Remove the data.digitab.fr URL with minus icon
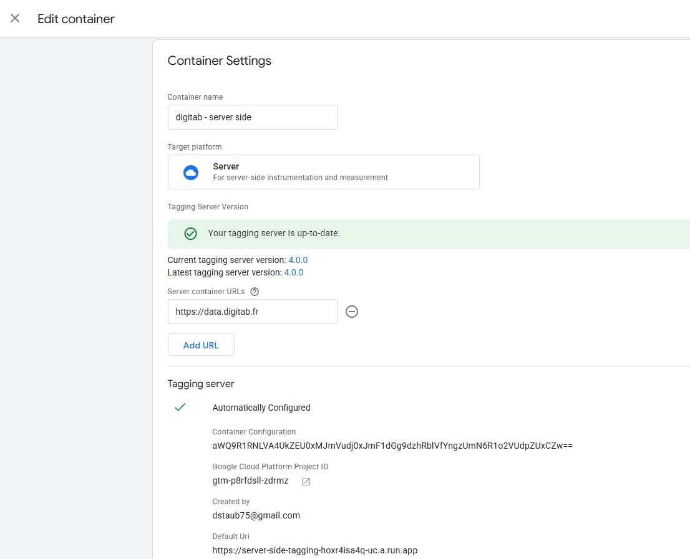Image resolution: width=690 pixels, height=559 pixels. tap(352, 312)
